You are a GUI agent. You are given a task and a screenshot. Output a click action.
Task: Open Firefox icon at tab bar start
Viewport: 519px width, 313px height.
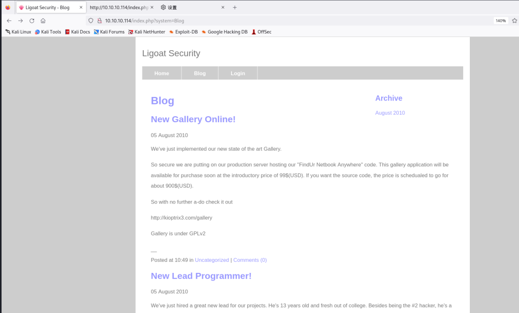tap(8, 7)
